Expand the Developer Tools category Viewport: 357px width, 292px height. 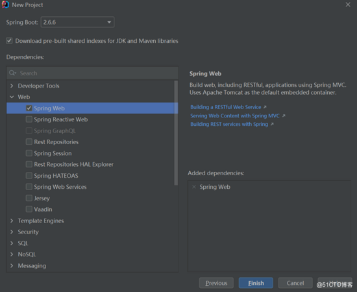point(12,86)
